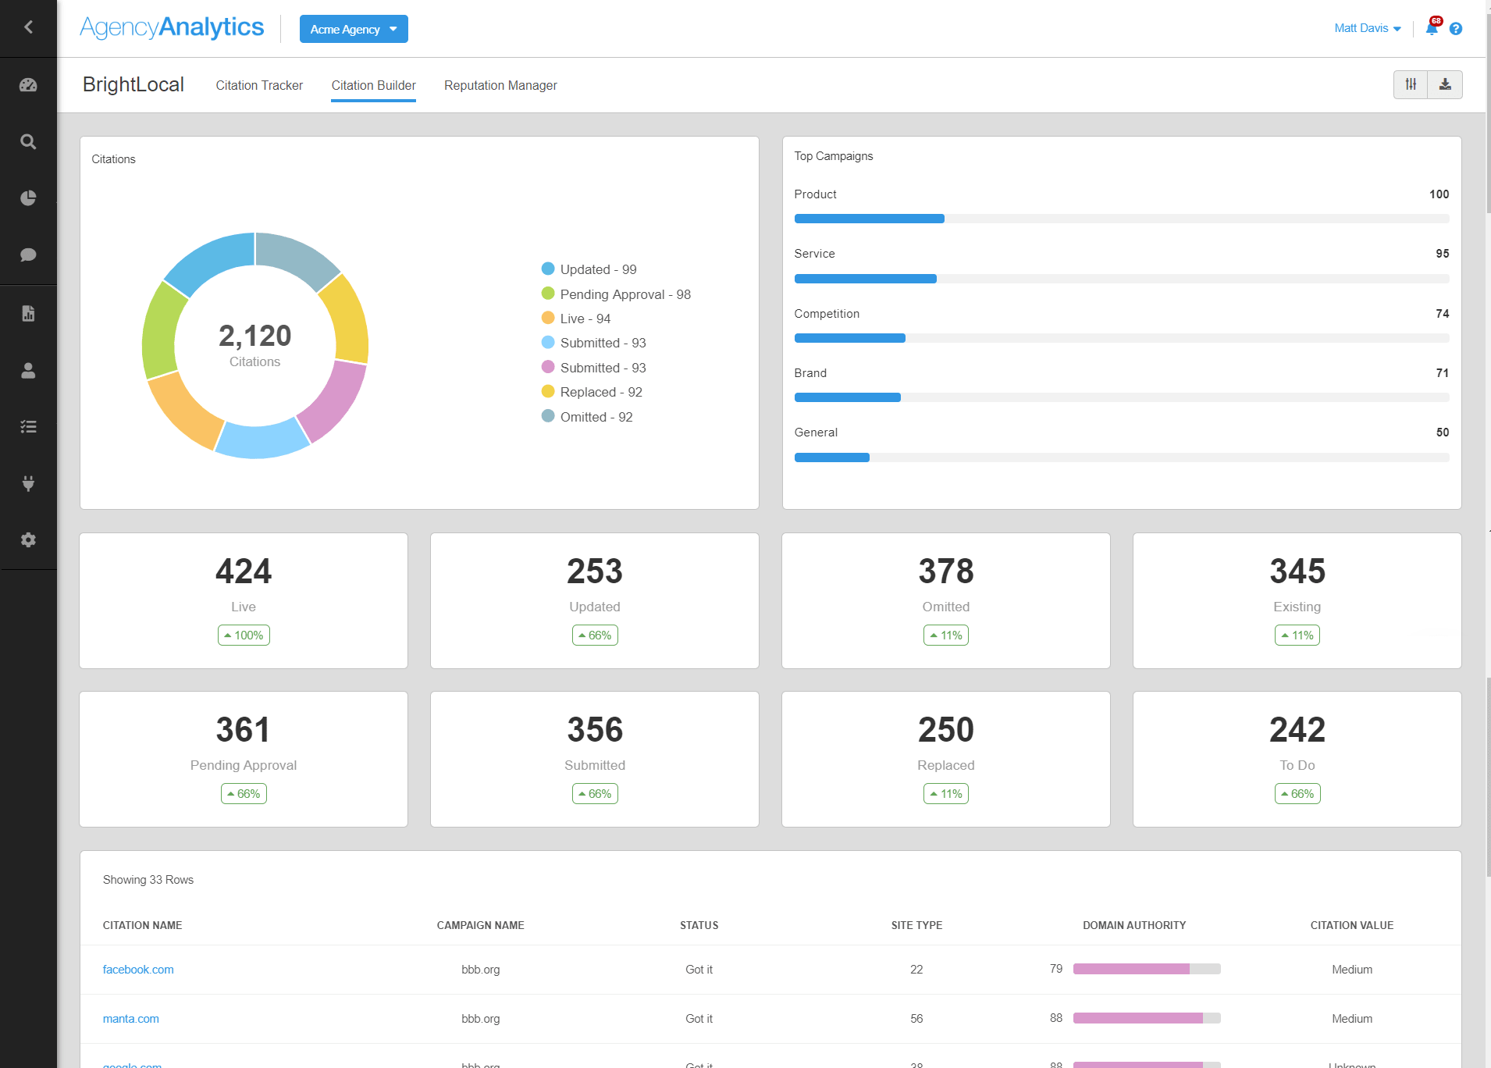Select the search icon in the sidebar
Image resolution: width=1491 pixels, height=1068 pixels.
[x=28, y=141]
